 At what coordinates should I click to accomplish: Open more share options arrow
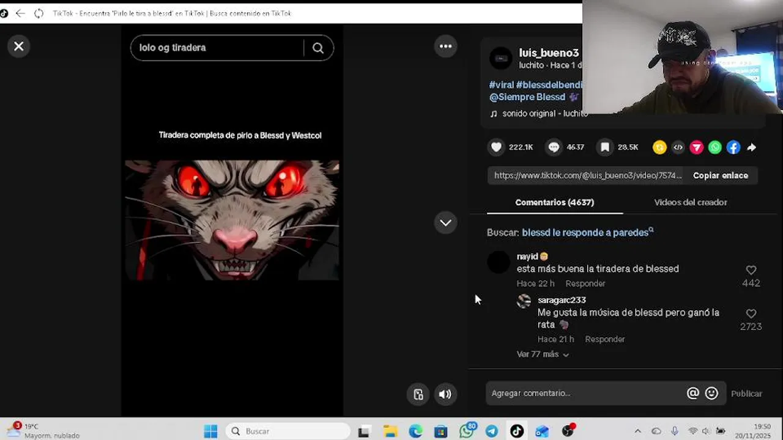752,147
